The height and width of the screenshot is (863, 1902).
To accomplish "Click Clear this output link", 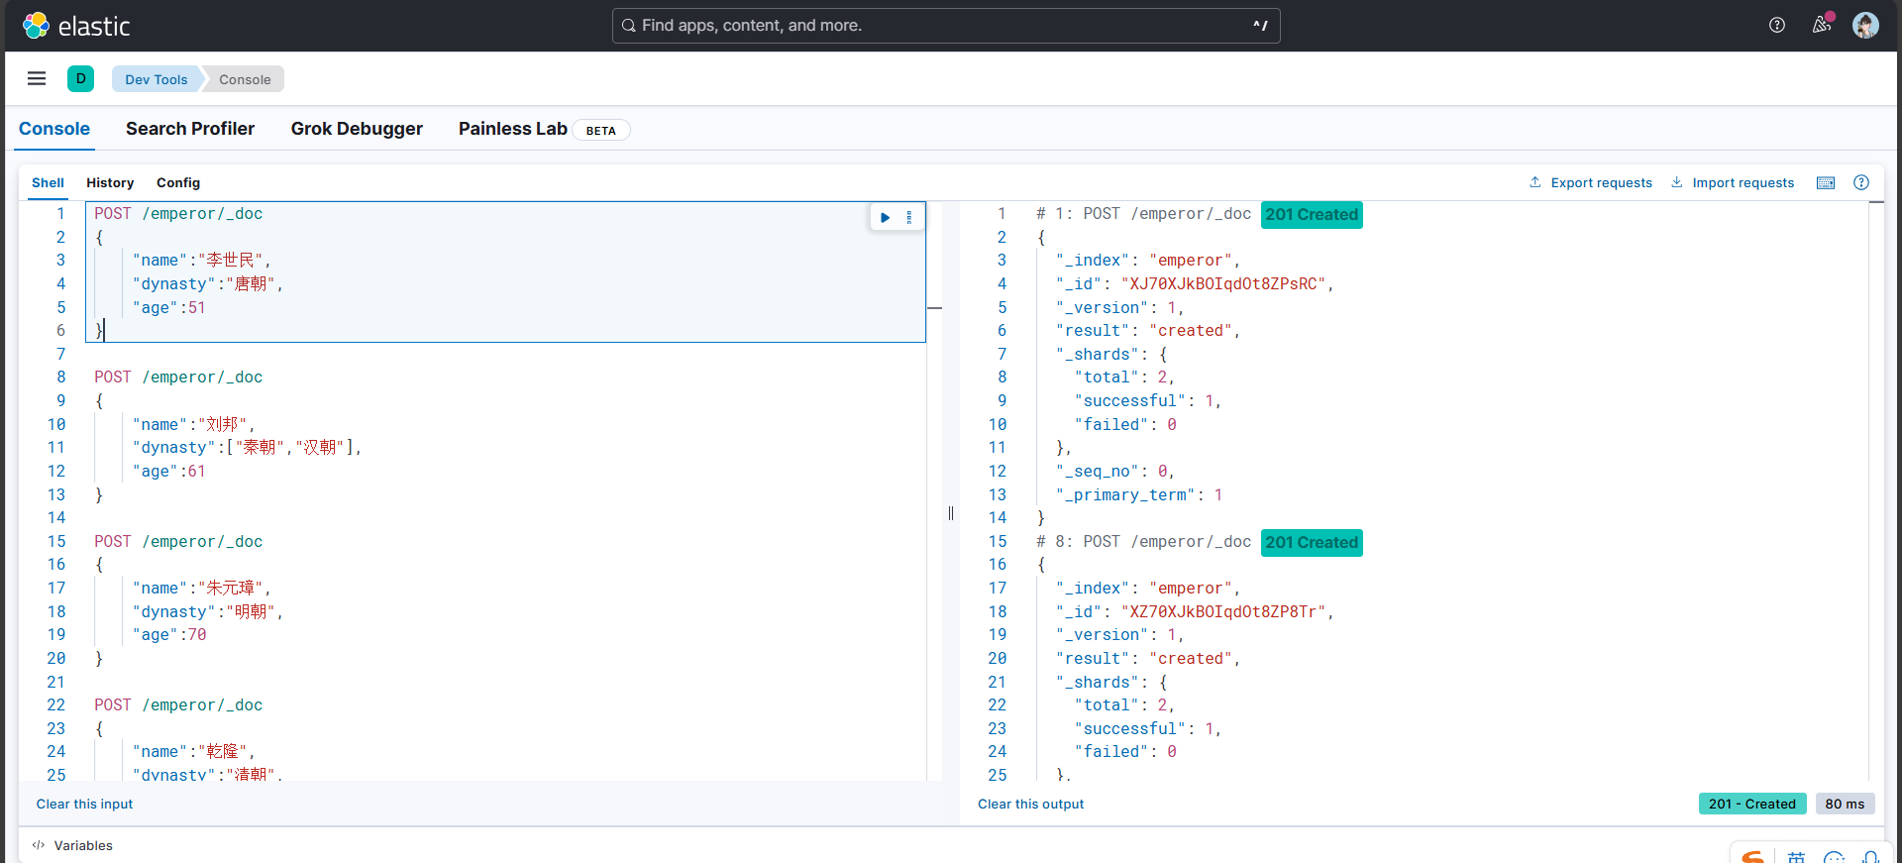I will point(1030,805).
